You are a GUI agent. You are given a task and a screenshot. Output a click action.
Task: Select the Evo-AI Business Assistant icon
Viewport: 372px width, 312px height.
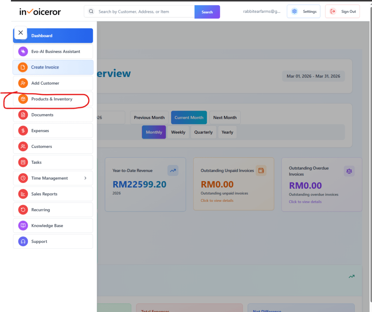click(x=23, y=51)
